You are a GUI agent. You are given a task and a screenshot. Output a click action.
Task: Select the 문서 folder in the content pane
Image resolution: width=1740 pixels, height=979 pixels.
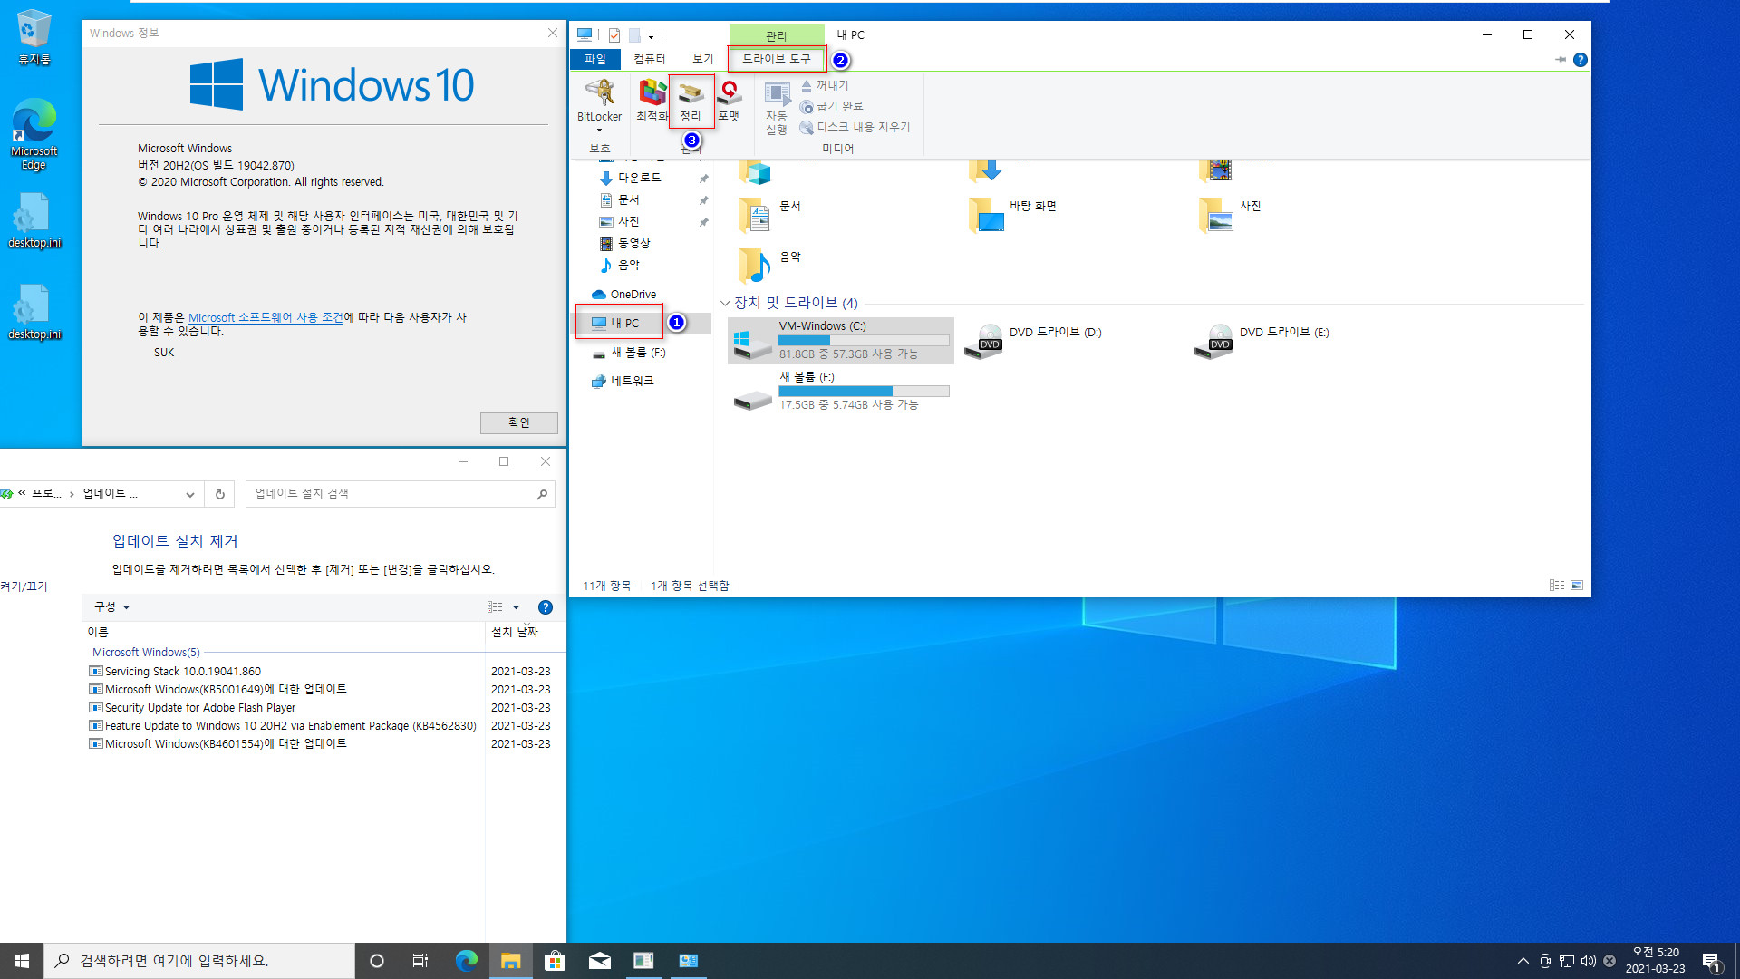point(770,215)
